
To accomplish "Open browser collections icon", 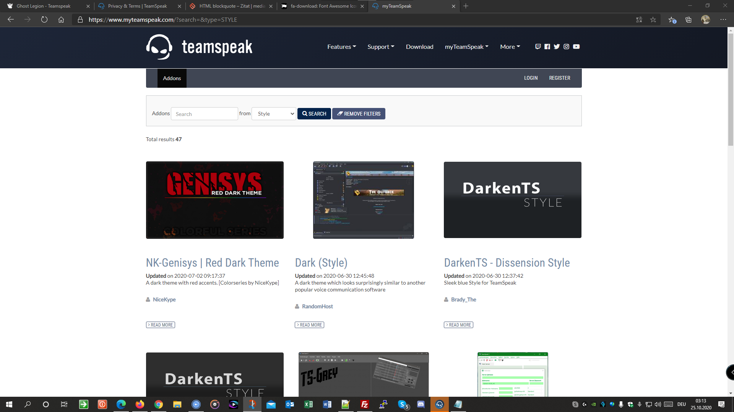I will pyautogui.click(x=689, y=19).
